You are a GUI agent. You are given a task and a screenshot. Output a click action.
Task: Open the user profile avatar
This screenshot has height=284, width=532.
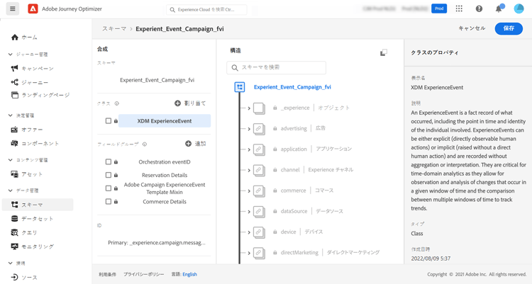pyautogui.click(x=519, y=9)
